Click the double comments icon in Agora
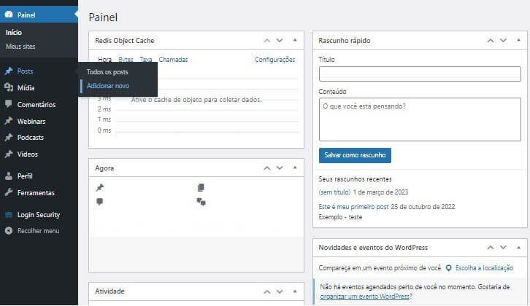 tap(201, 202)
